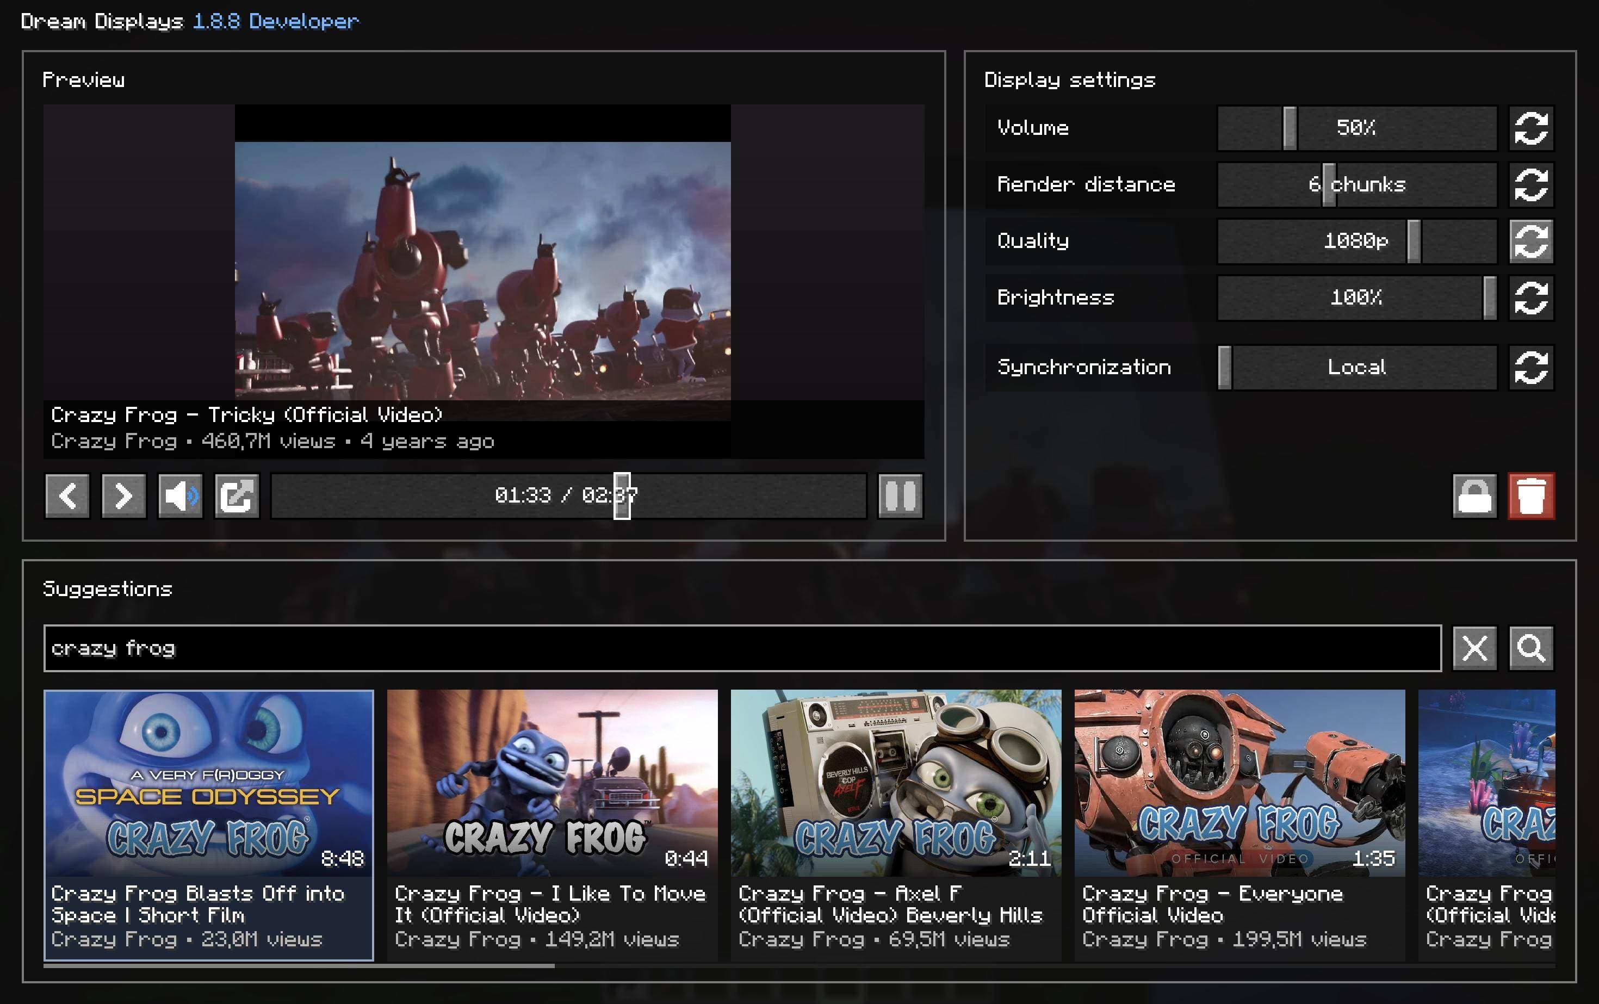1599x1004 pixels.
Task: Delete the display with red trash icon
Action: tap(1530, 495)
